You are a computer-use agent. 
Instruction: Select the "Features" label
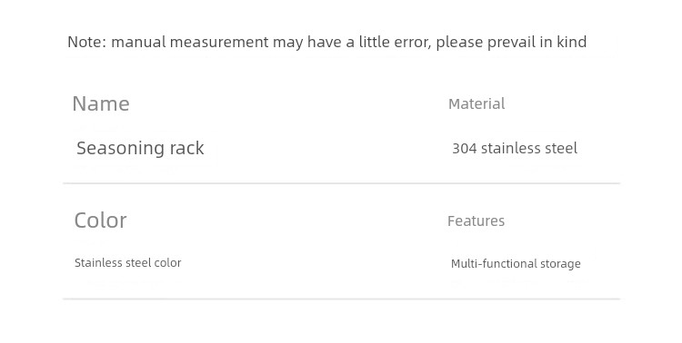tap(476, 221)
